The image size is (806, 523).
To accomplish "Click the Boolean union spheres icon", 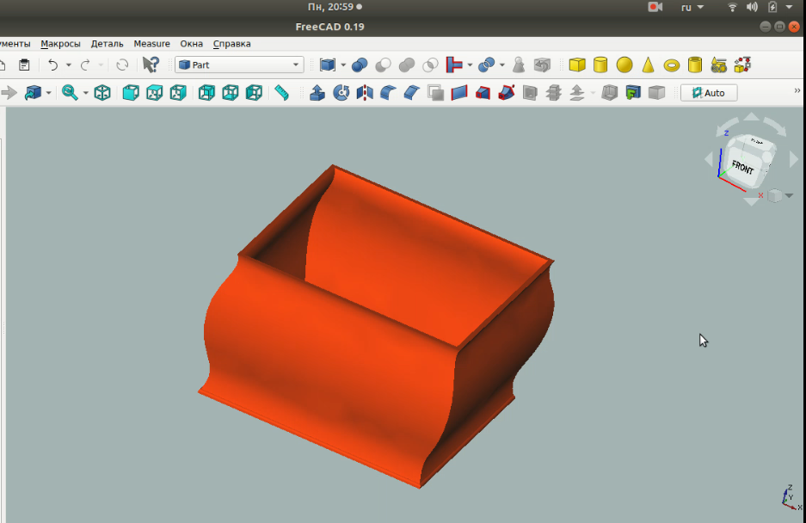I will 360,65.
